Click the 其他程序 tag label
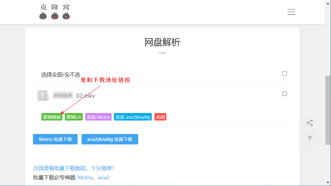This screenshot has width=331, height=186. pos(63,95)
